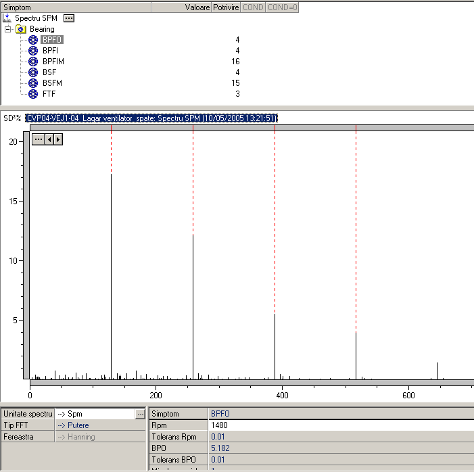Select the FTF bearing symptom icon
The height and width of the screenshot is (472, 474).
33,94
